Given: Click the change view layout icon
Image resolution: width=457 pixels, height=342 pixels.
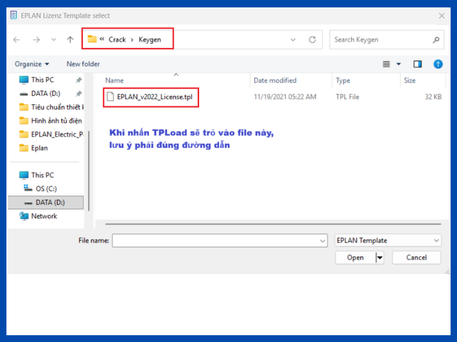Looking at the screenshot, I should [x=387, y=64].
